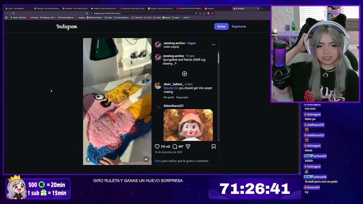
Task: Open the comments via the speech bubble icon
Action: pos(175,146)
